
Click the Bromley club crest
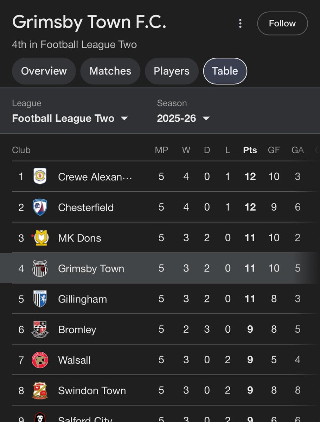coord(40,330)
